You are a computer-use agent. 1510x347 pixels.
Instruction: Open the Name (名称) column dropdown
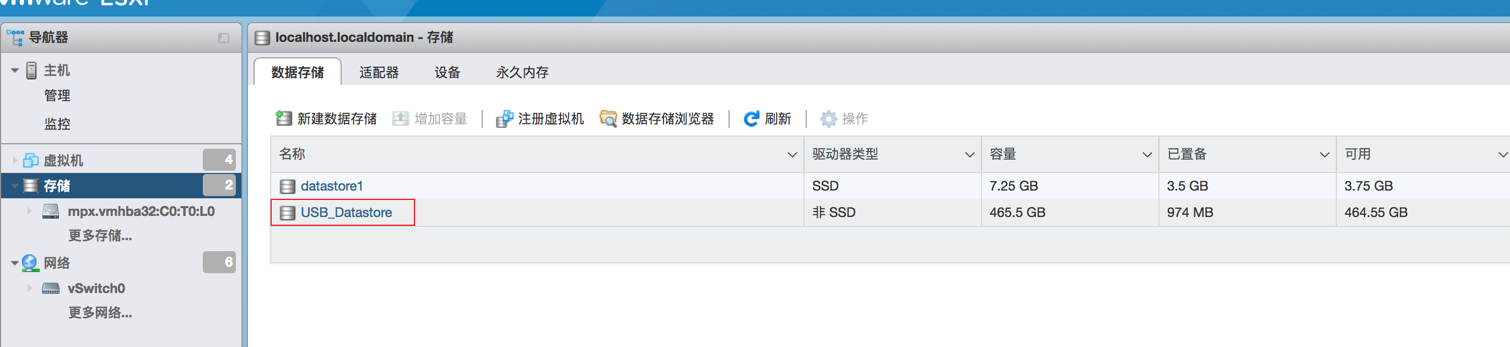[x=792, y=155]
